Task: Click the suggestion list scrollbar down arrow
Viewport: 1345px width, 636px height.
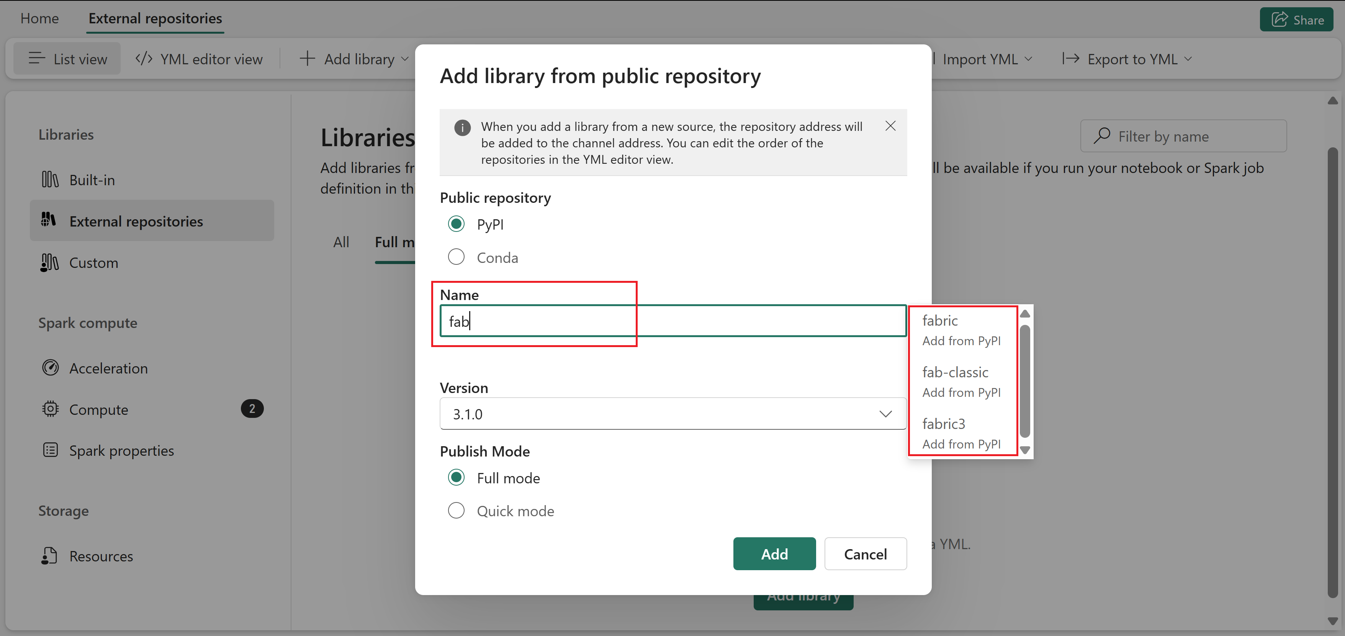Action: pos(1024,450)
